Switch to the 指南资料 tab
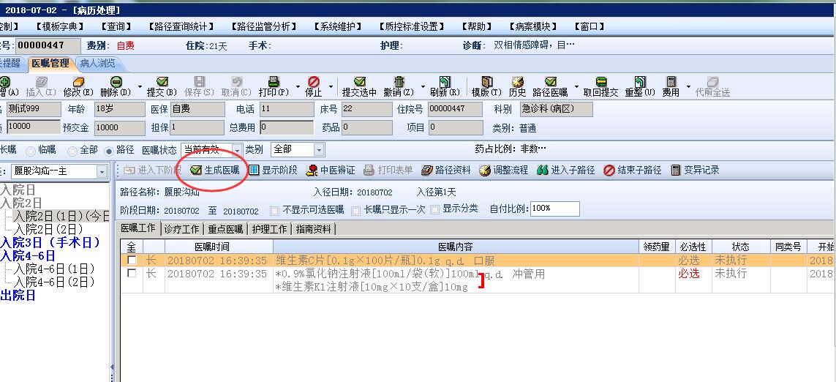This screenshot has width=836, height=382. pyautogui.click(x=313, y=229)
